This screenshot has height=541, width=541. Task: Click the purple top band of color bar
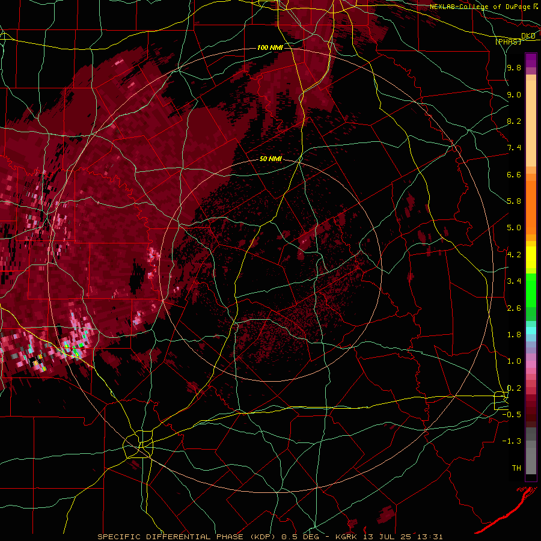tap(531, 60)
